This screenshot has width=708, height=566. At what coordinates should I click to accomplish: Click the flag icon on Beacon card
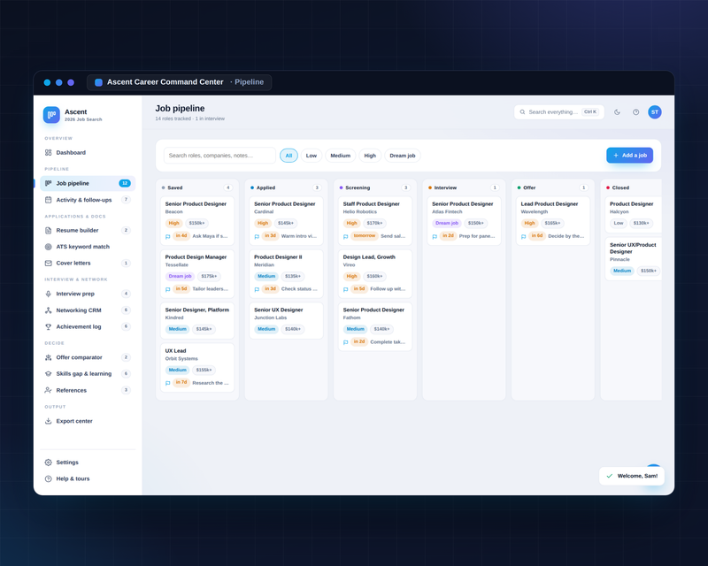[167, 236]
